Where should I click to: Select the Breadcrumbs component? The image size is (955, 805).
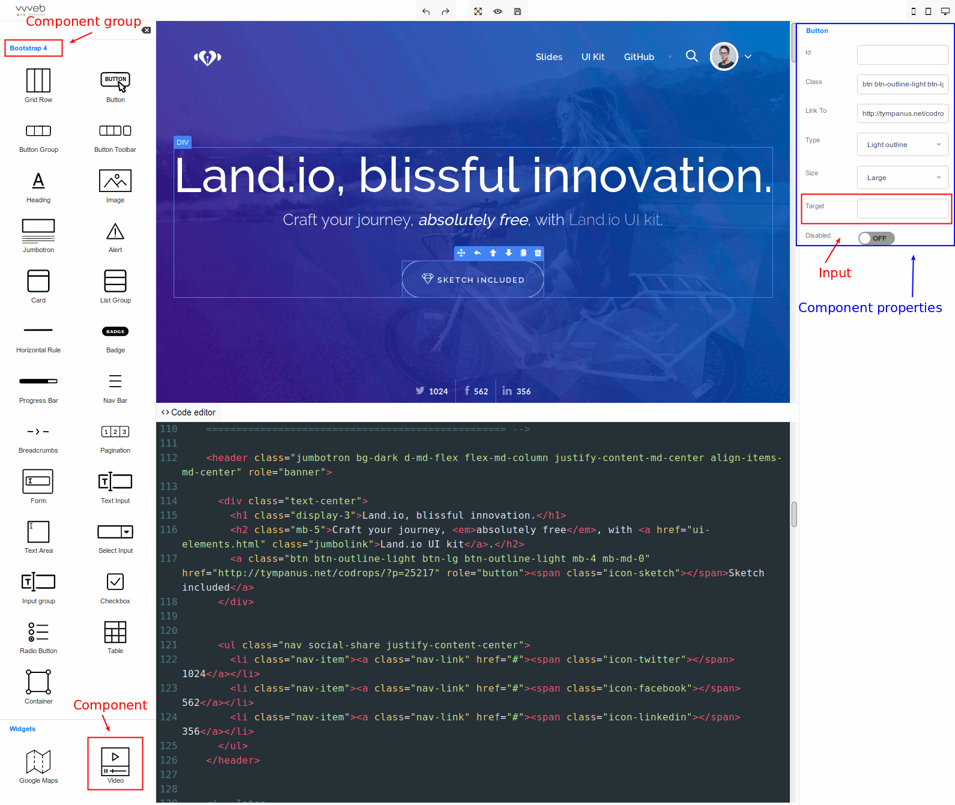pyautogui.click(x=38, y=439)
